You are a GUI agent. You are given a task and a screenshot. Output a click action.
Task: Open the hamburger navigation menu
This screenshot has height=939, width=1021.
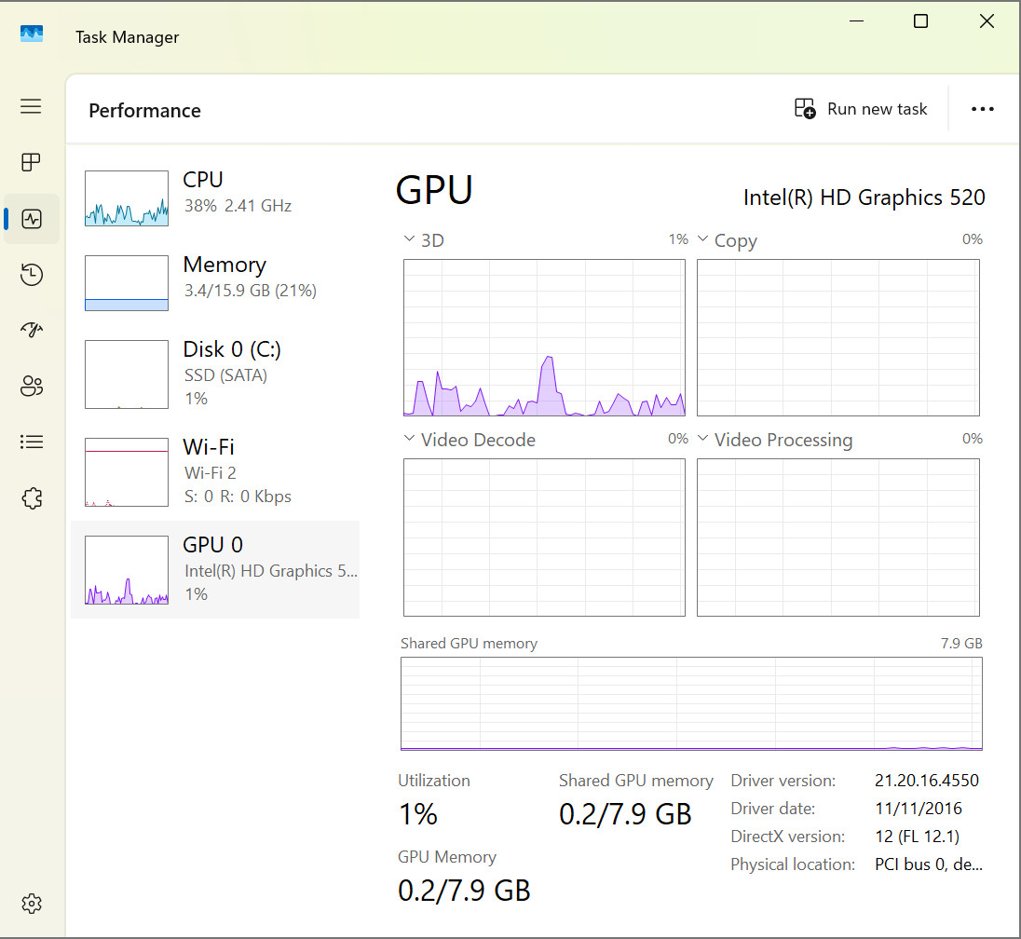tap(31, 106)
